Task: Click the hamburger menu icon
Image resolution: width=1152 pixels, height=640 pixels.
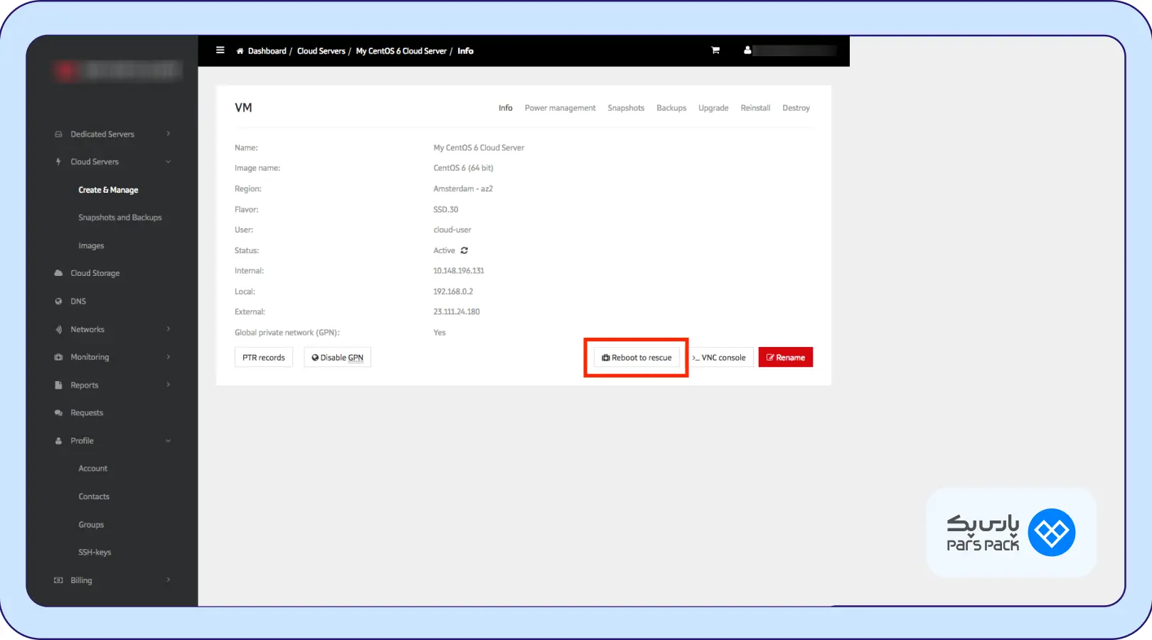Action: point(220,50)
